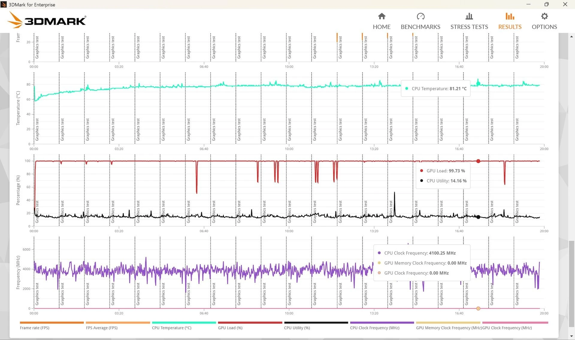This screenshot has height=340, width=575.
Task: Click the GPU Load 99.73 % tooltip value
Action: coord(457,171)
